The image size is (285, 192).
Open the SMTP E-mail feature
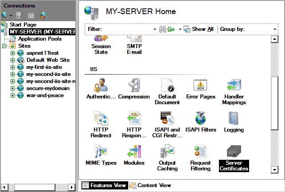pyautogui.click(x=134, y=45)
